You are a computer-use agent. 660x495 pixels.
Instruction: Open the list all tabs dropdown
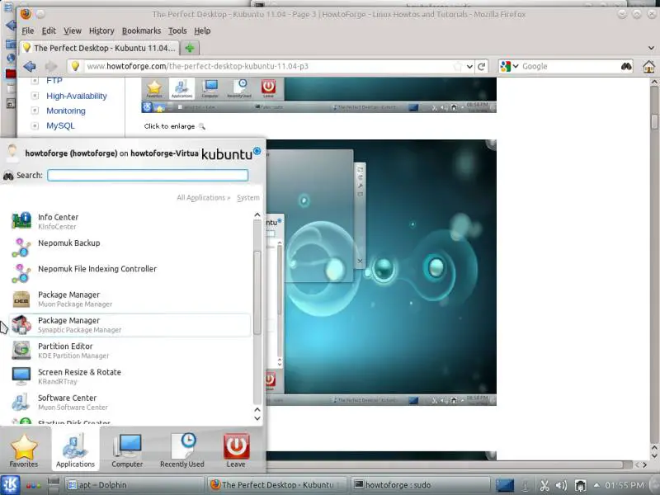(651, 48)
